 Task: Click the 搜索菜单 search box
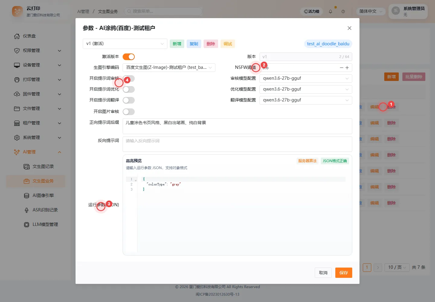point(163,11)
